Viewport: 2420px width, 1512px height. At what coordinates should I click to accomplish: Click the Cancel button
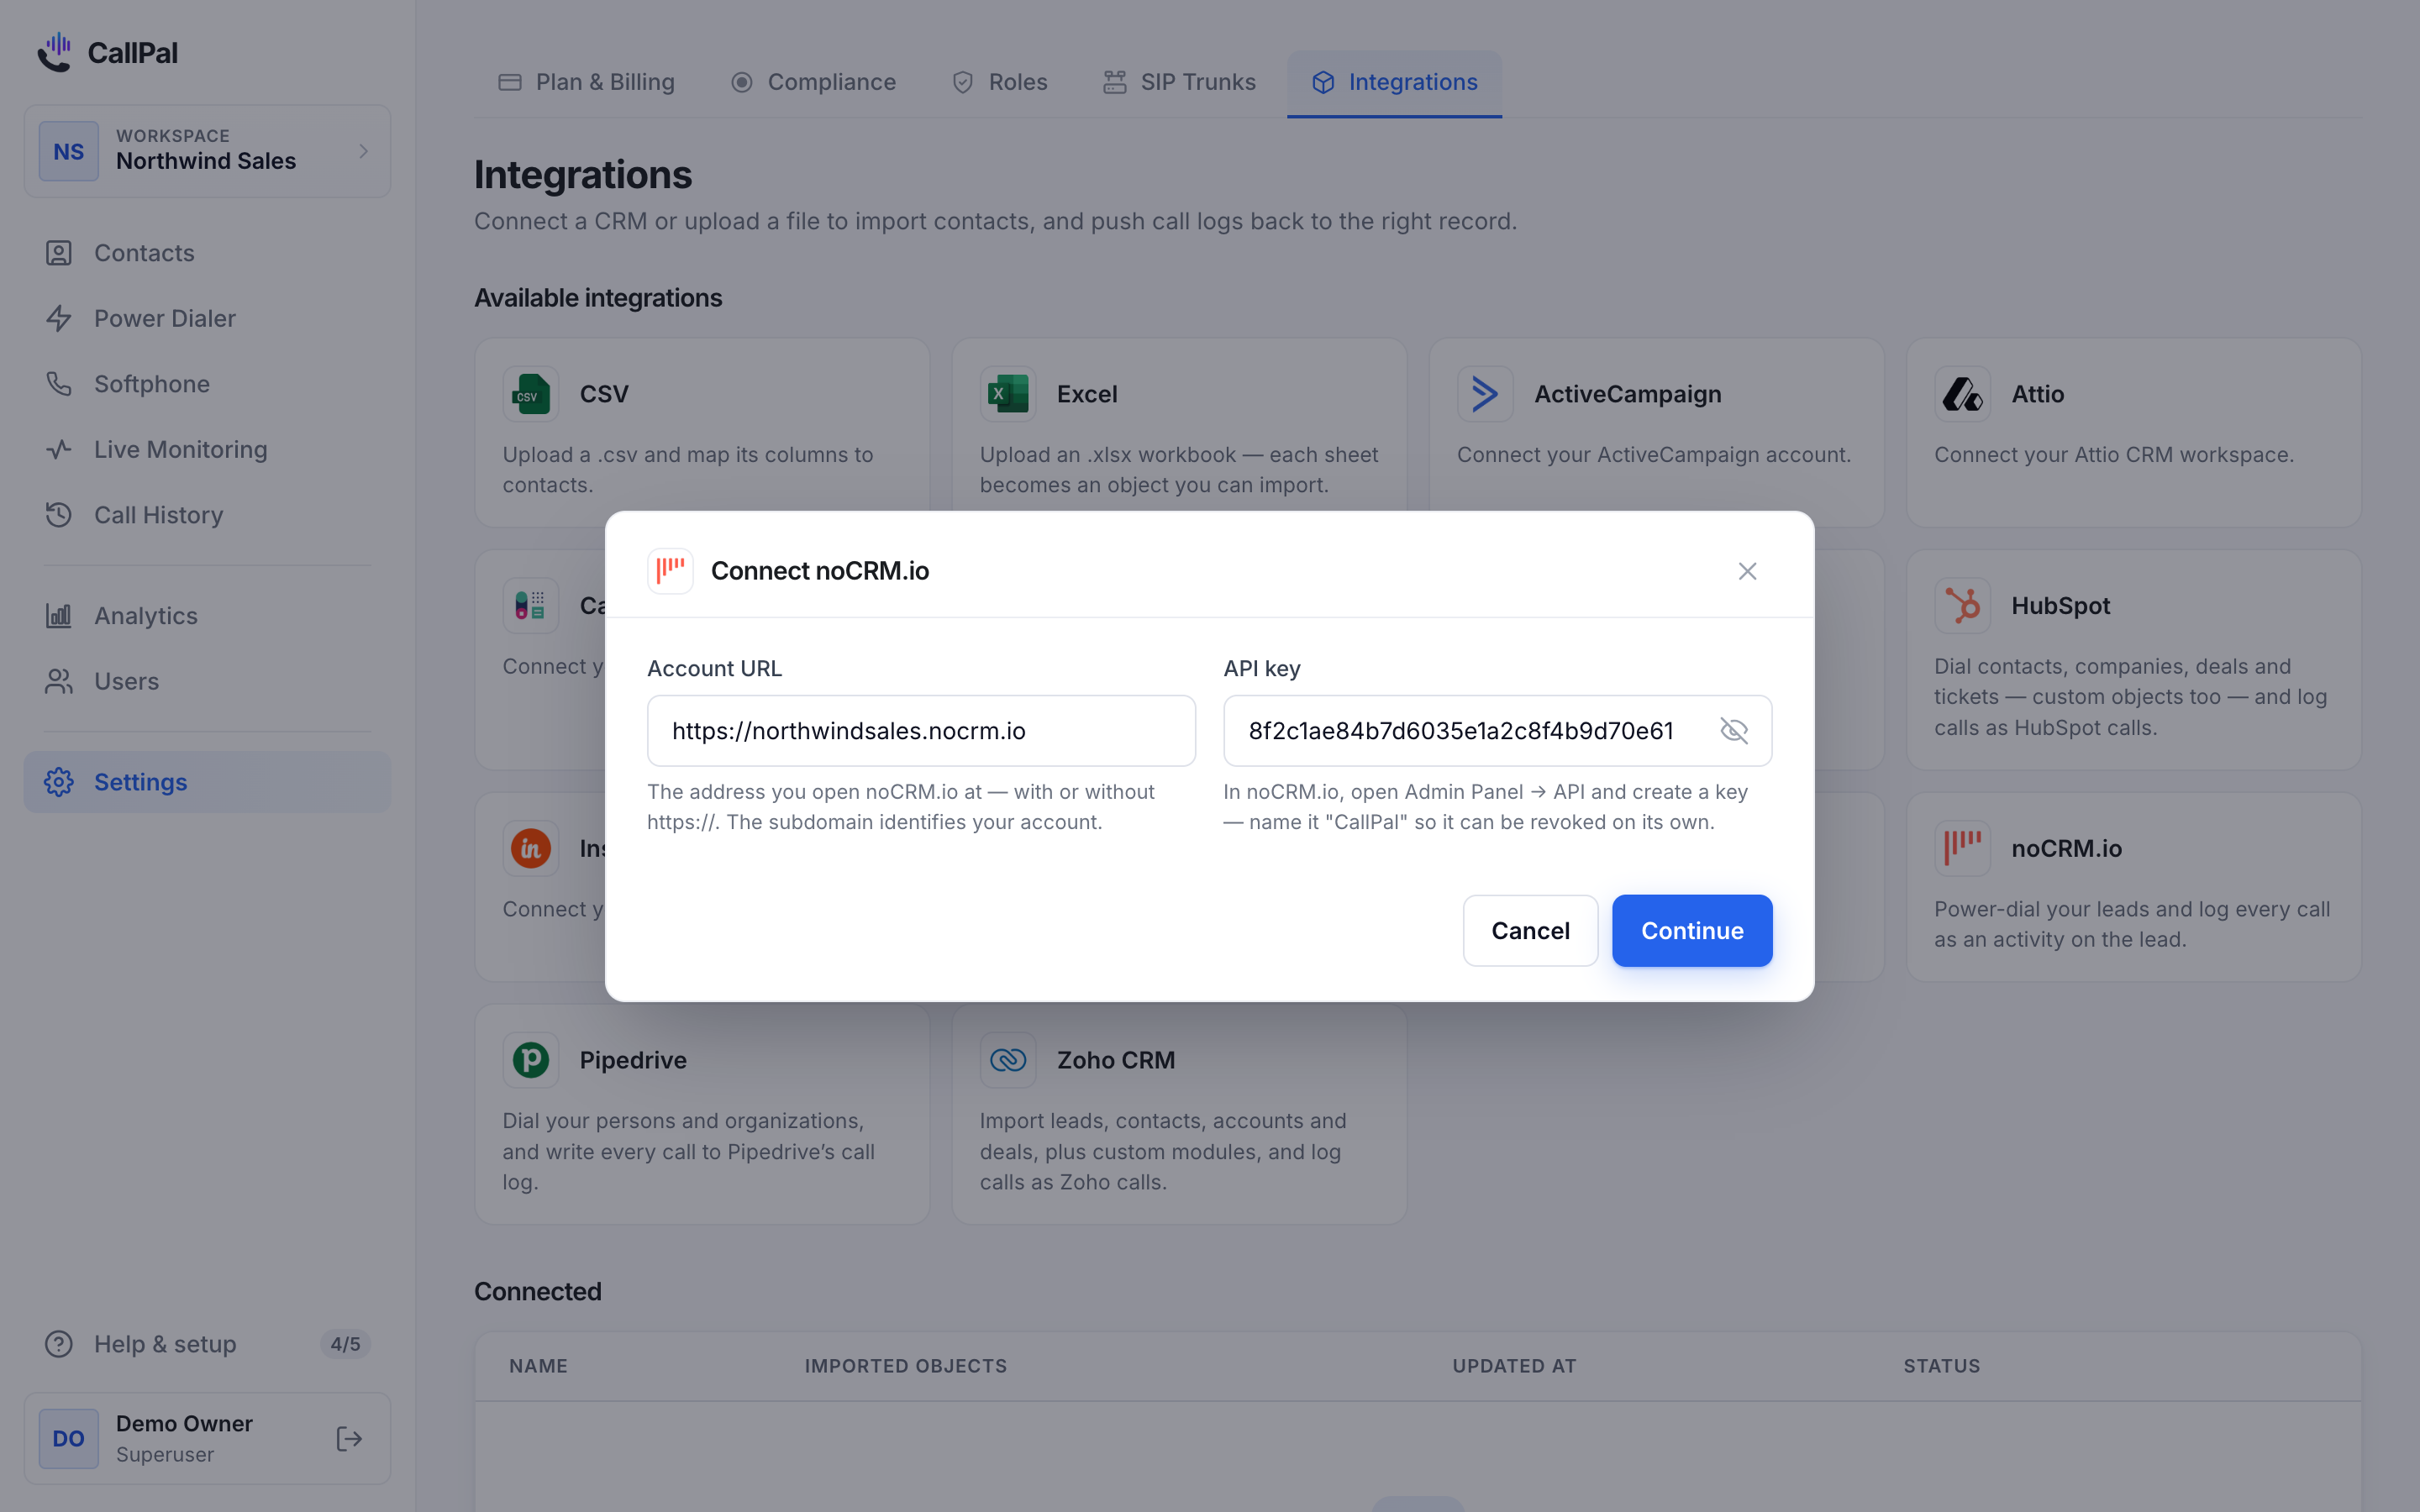[x=1530, y=931]
